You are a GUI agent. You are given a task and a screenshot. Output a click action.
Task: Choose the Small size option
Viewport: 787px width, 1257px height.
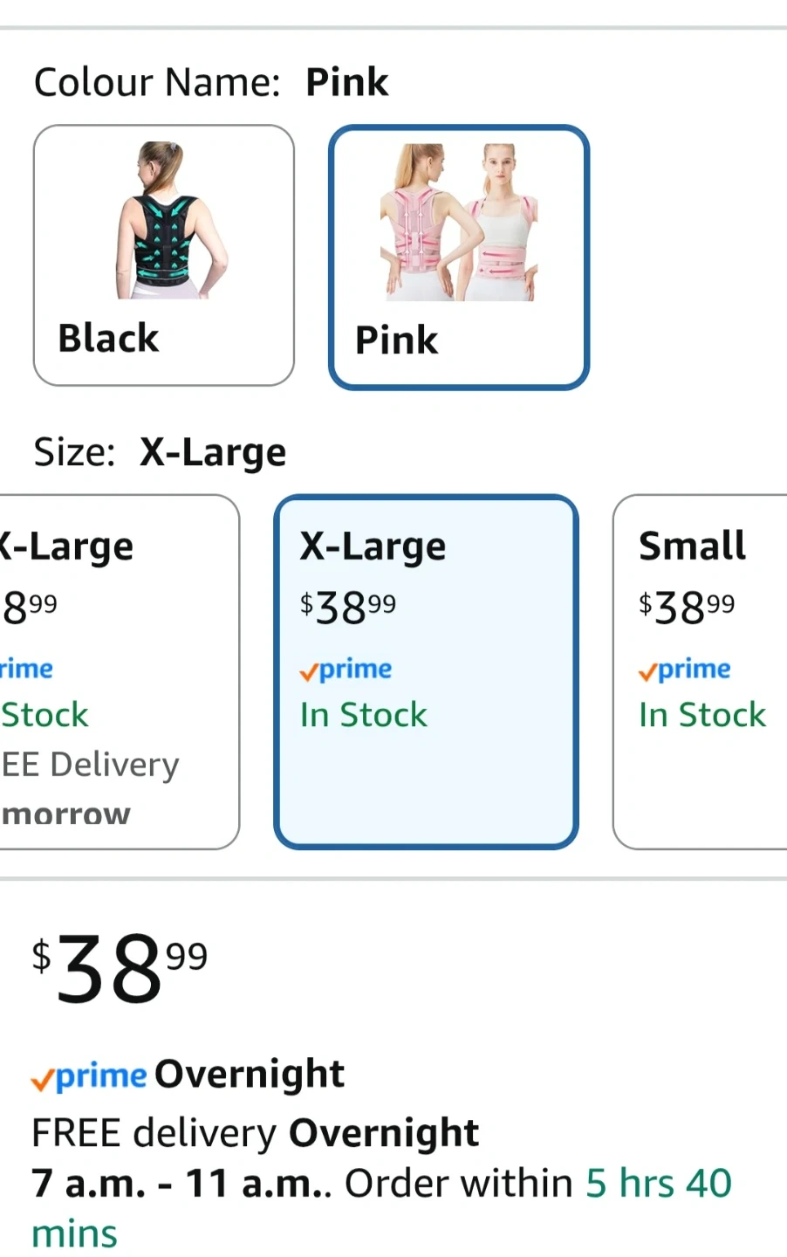point(700,670)
